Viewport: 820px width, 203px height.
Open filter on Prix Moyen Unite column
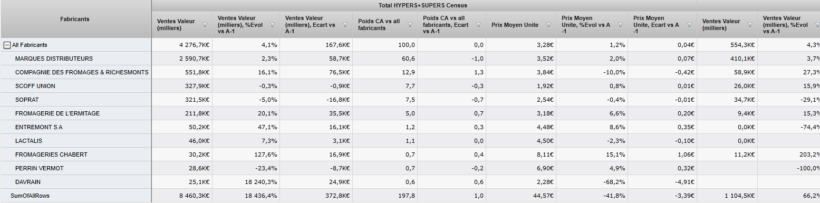tap(548, 25)
